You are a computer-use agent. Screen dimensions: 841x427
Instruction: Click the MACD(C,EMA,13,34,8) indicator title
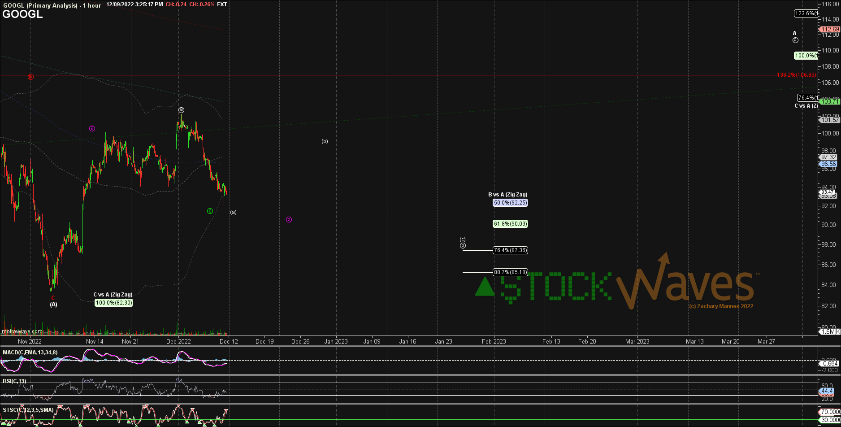coord(30,353)
